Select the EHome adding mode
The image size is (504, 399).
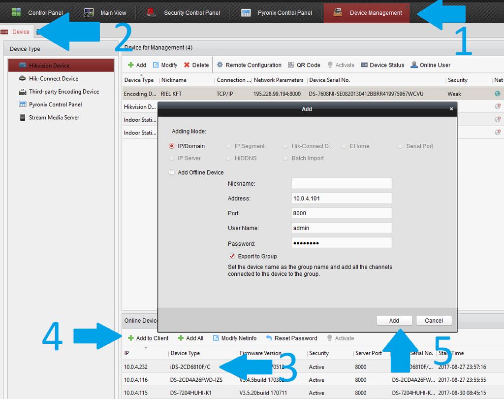pos(355,146)
